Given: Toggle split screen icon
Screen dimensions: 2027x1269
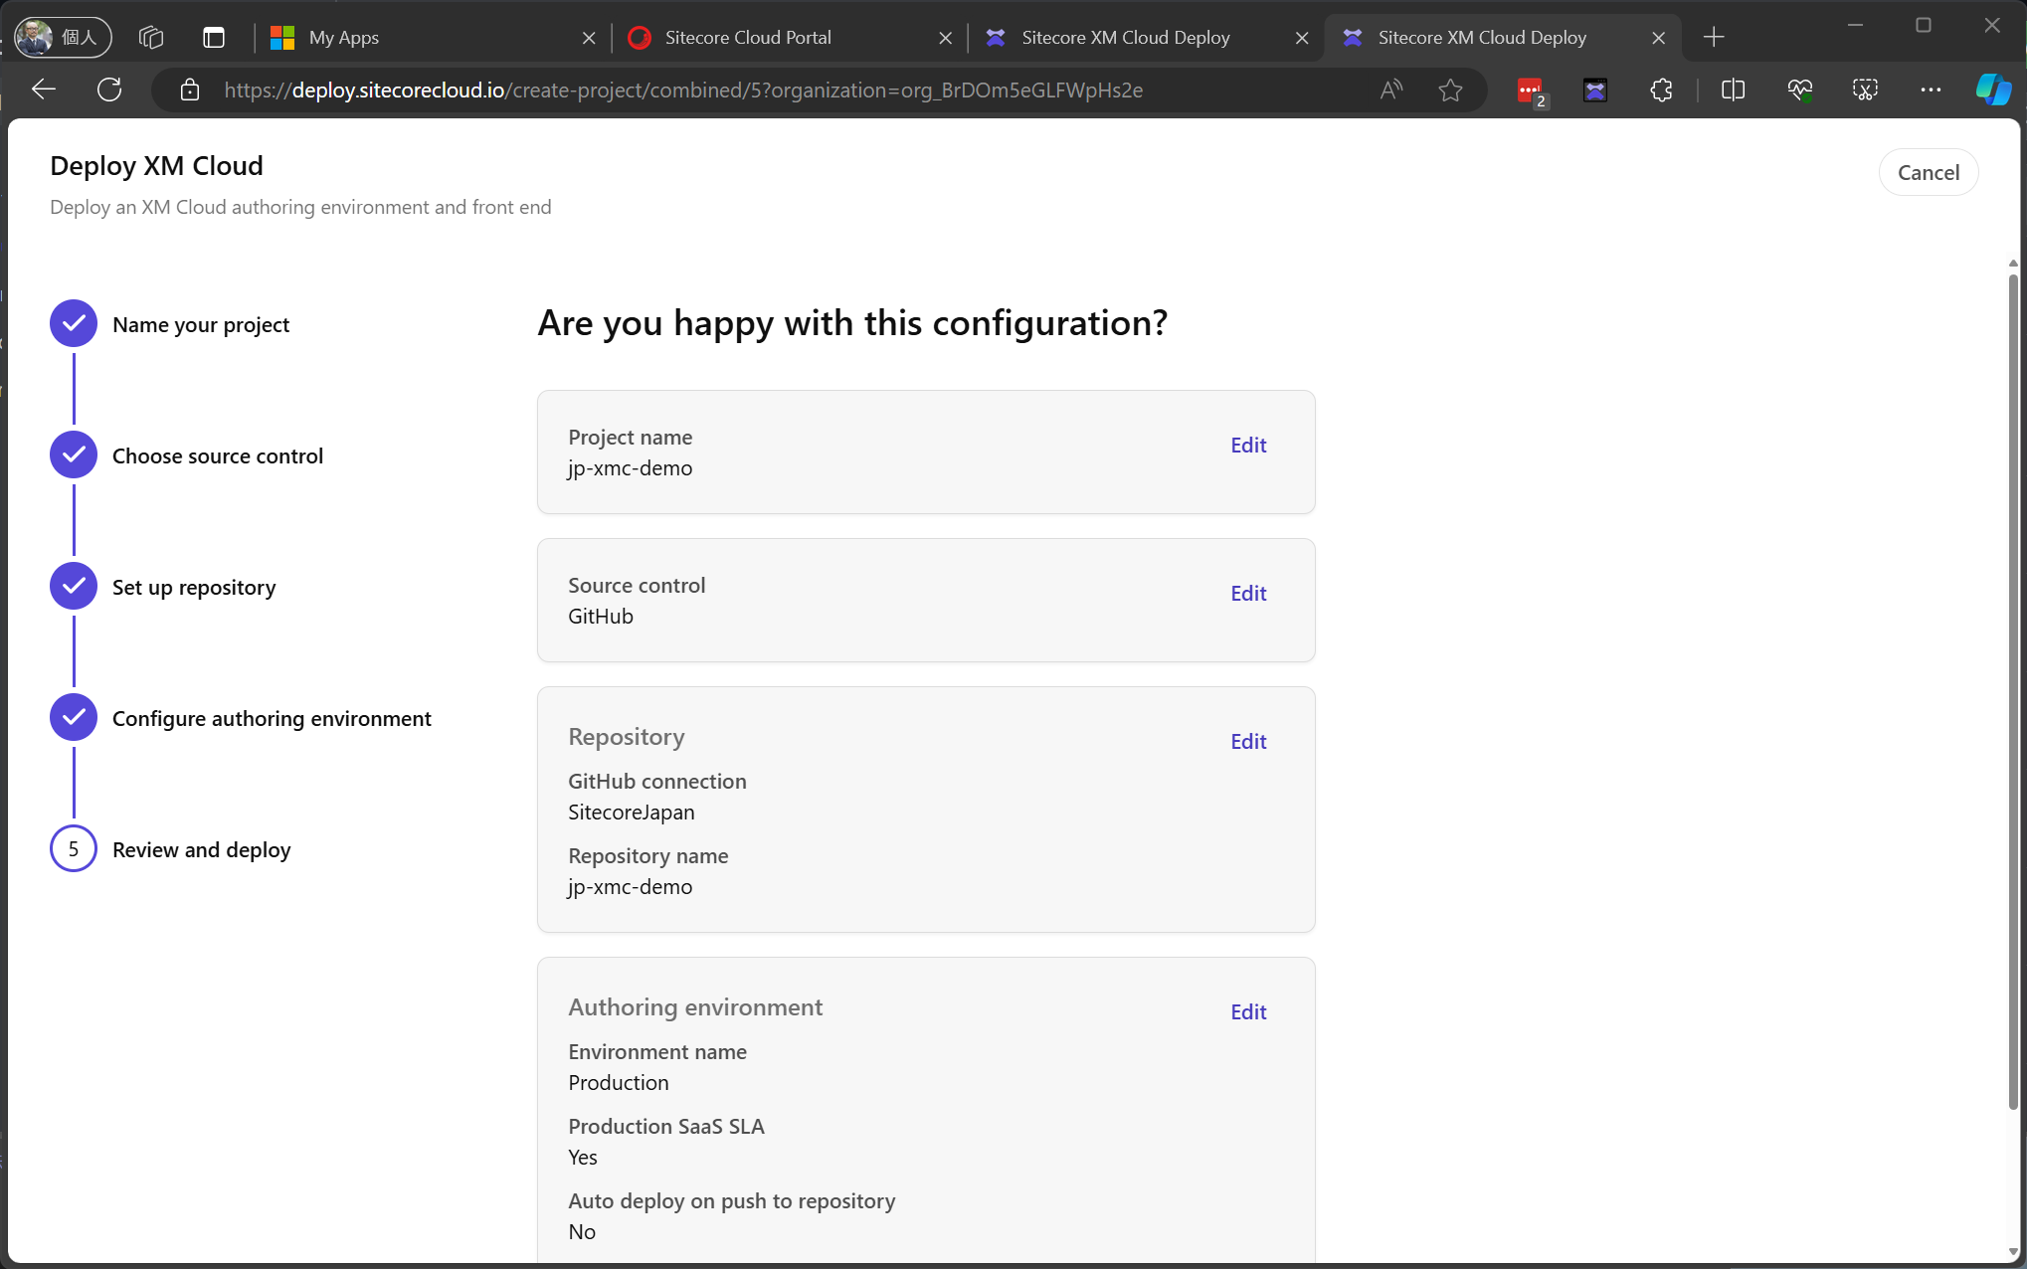Looking at the screenshot, I should [x=1733, y=91].
